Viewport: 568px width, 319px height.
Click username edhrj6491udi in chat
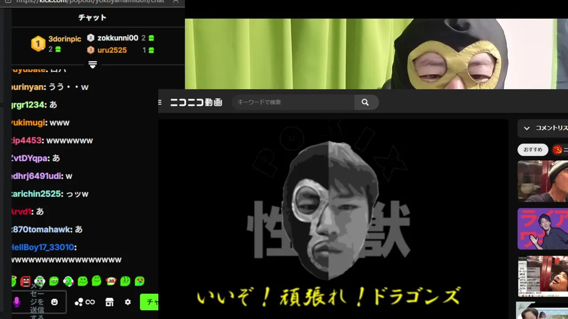tap(37, 176)
